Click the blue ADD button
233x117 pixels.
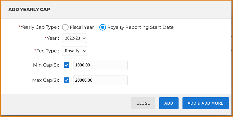pyautogui.click(x=169, y=103)
